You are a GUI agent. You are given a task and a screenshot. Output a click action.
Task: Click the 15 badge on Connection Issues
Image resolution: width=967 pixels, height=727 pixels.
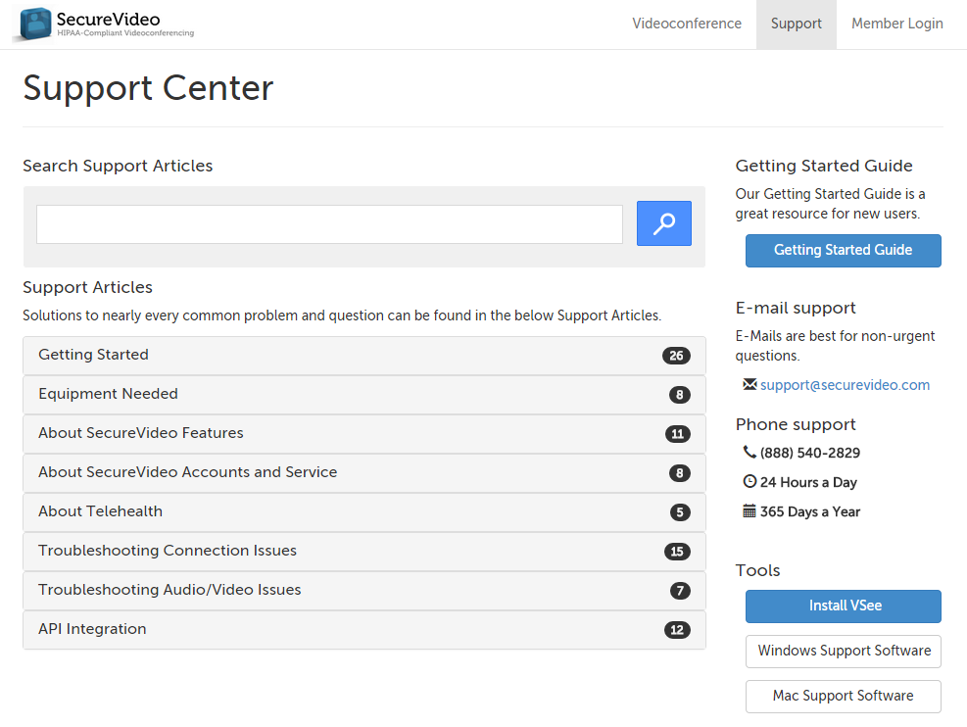pos(677,552)
